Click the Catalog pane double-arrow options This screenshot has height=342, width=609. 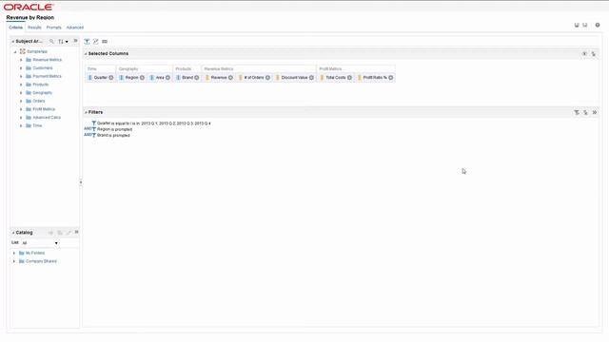(76, 232)
